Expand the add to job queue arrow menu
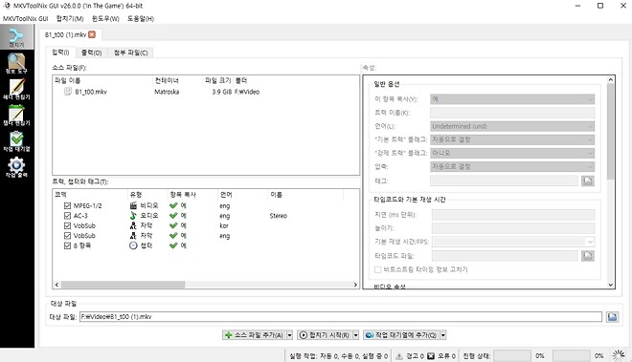The width and height of the screenshot is (632, 362). [x=443, y=335]
